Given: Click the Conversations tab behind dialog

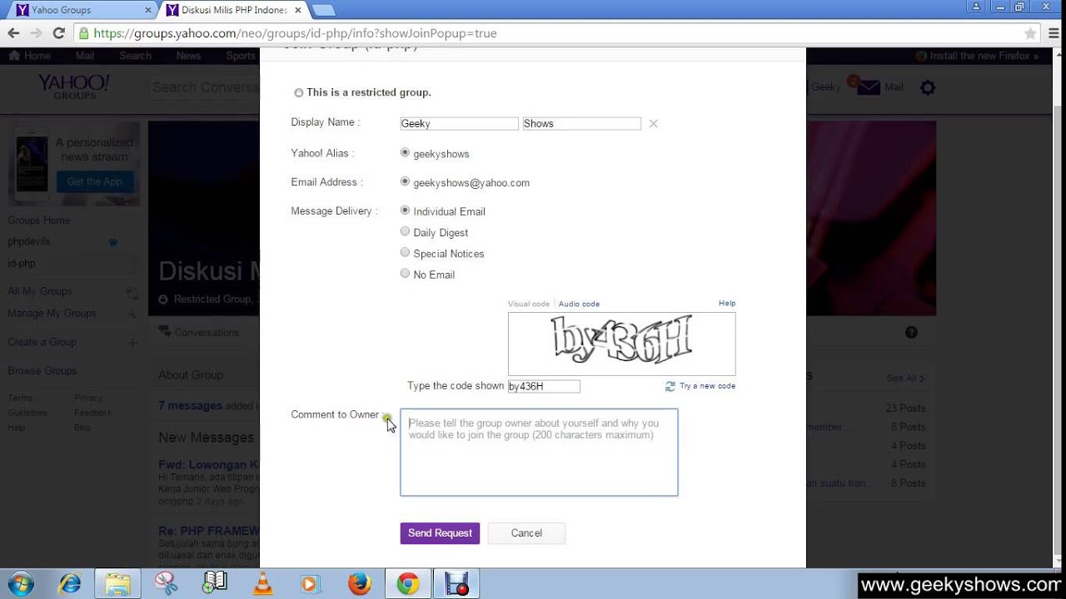Looking at the screenshot, I should (199, 332).
